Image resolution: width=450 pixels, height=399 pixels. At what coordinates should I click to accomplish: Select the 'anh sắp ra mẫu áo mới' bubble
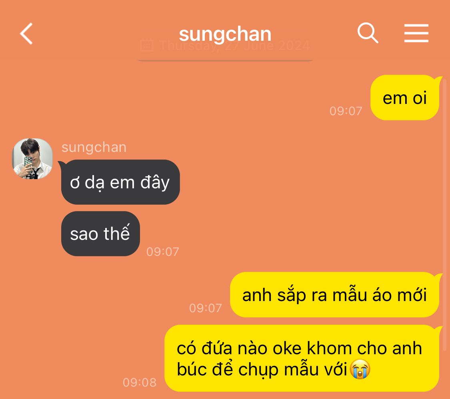[x=335, y=295]
